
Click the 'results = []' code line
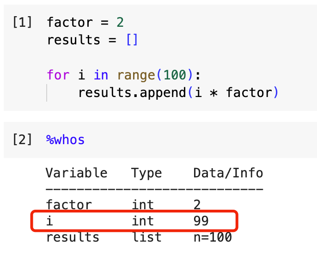(x=92, y=40)
